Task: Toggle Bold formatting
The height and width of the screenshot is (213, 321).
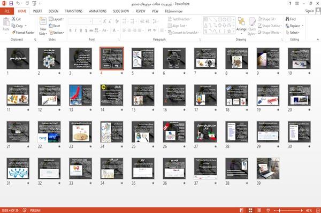Action: tap(71, 30)
